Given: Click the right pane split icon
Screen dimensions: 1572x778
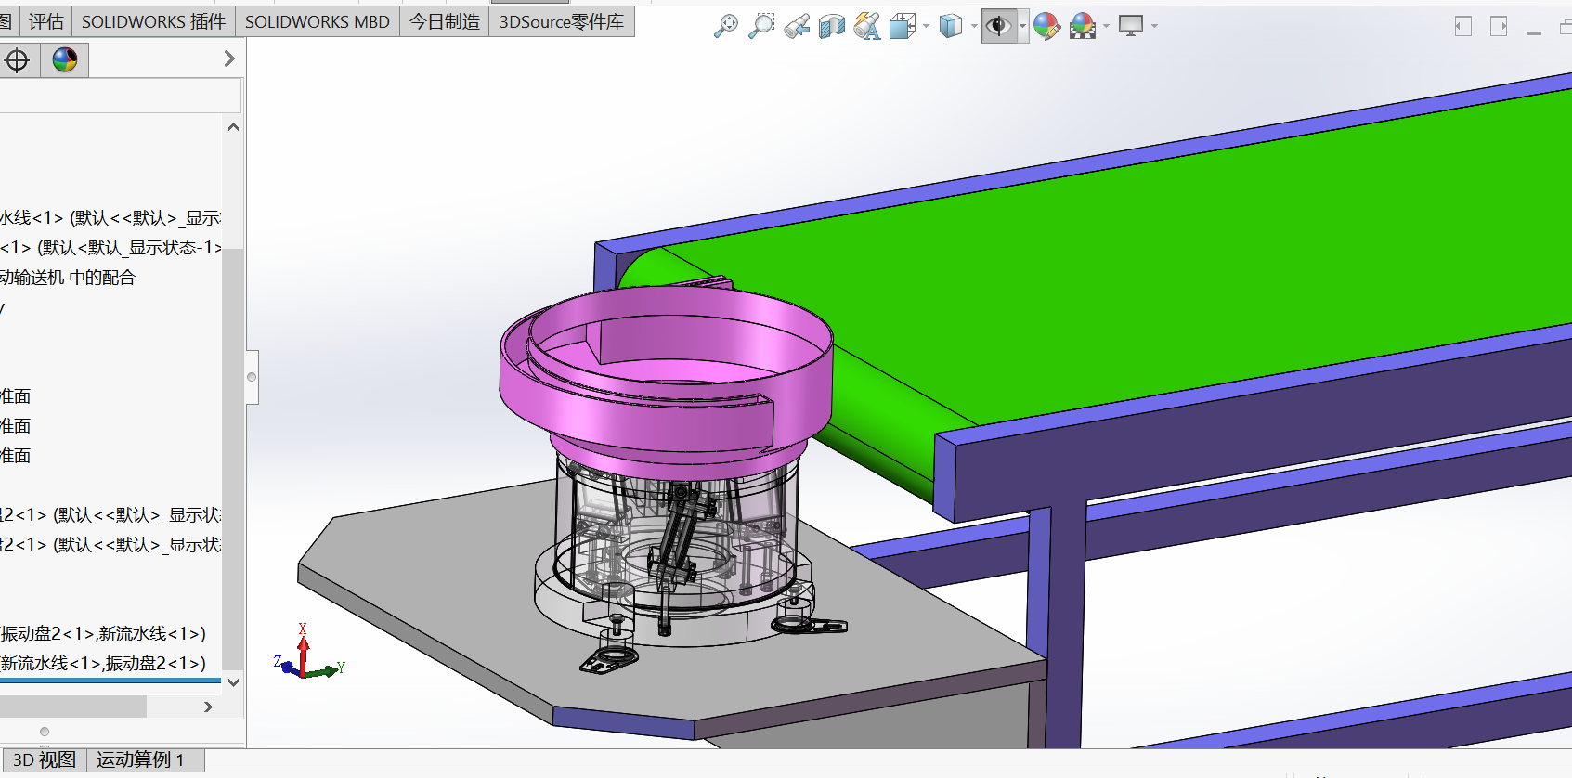Looking at the screenshot, I should pos(1499,26).
